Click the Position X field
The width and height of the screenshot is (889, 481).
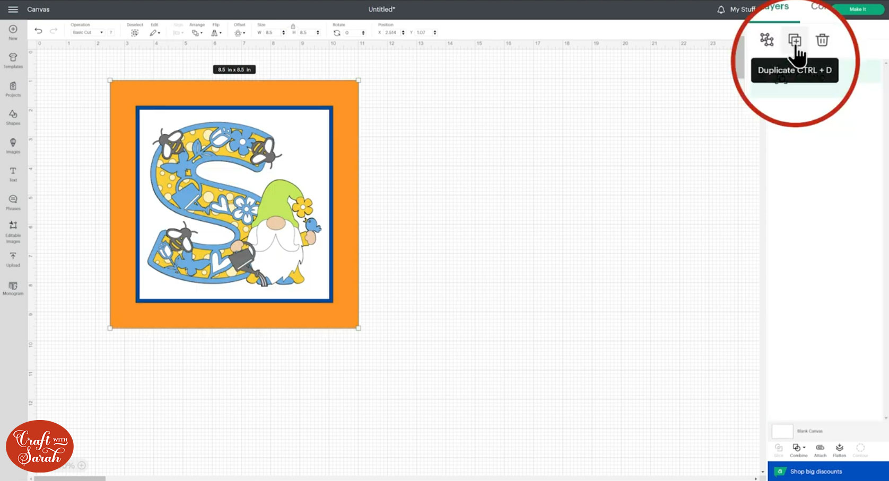tap(392, 32)
